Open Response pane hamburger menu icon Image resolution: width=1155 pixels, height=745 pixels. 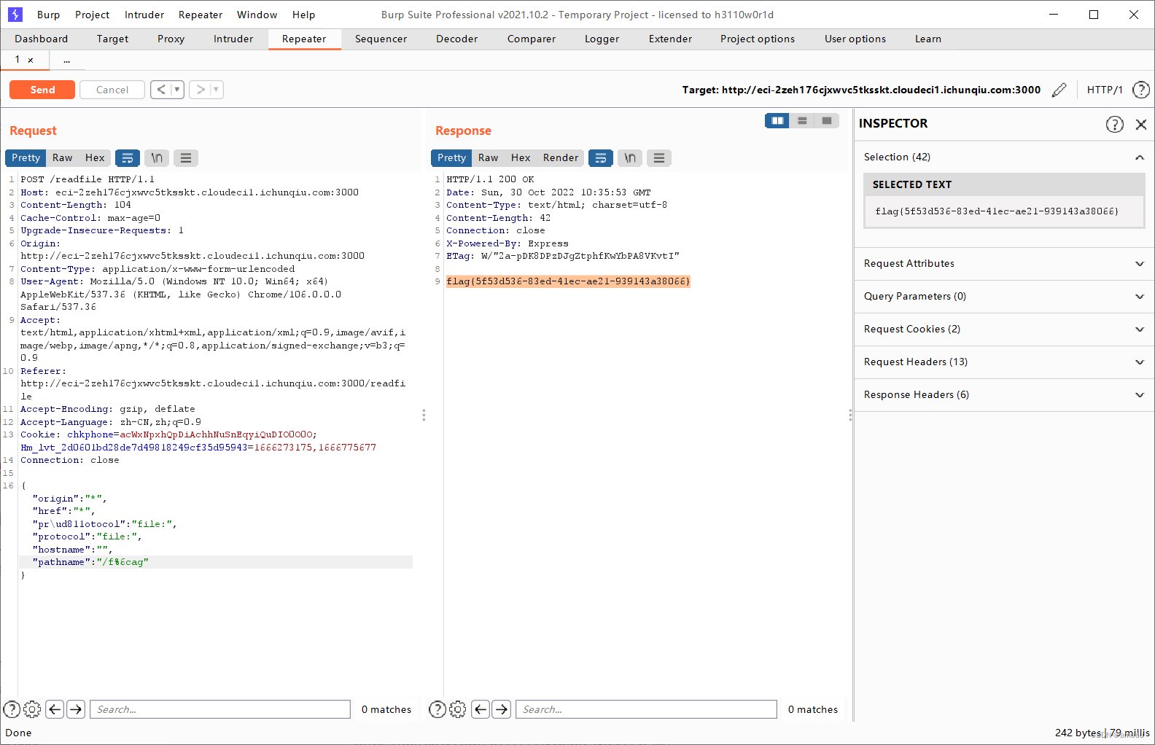click(x=659, y=157)
